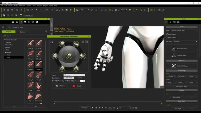Disable the Foot Contact checkbox
Viewport: 201px width, 113px height.
(x=167, y=34)
